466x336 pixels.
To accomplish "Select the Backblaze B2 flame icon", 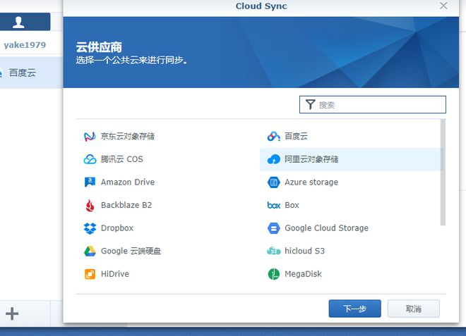I will point(90,205).
